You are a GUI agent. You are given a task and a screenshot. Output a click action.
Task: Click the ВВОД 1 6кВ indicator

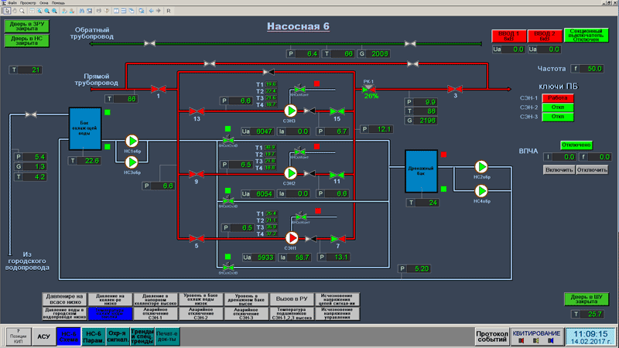(x=509, y=36)
